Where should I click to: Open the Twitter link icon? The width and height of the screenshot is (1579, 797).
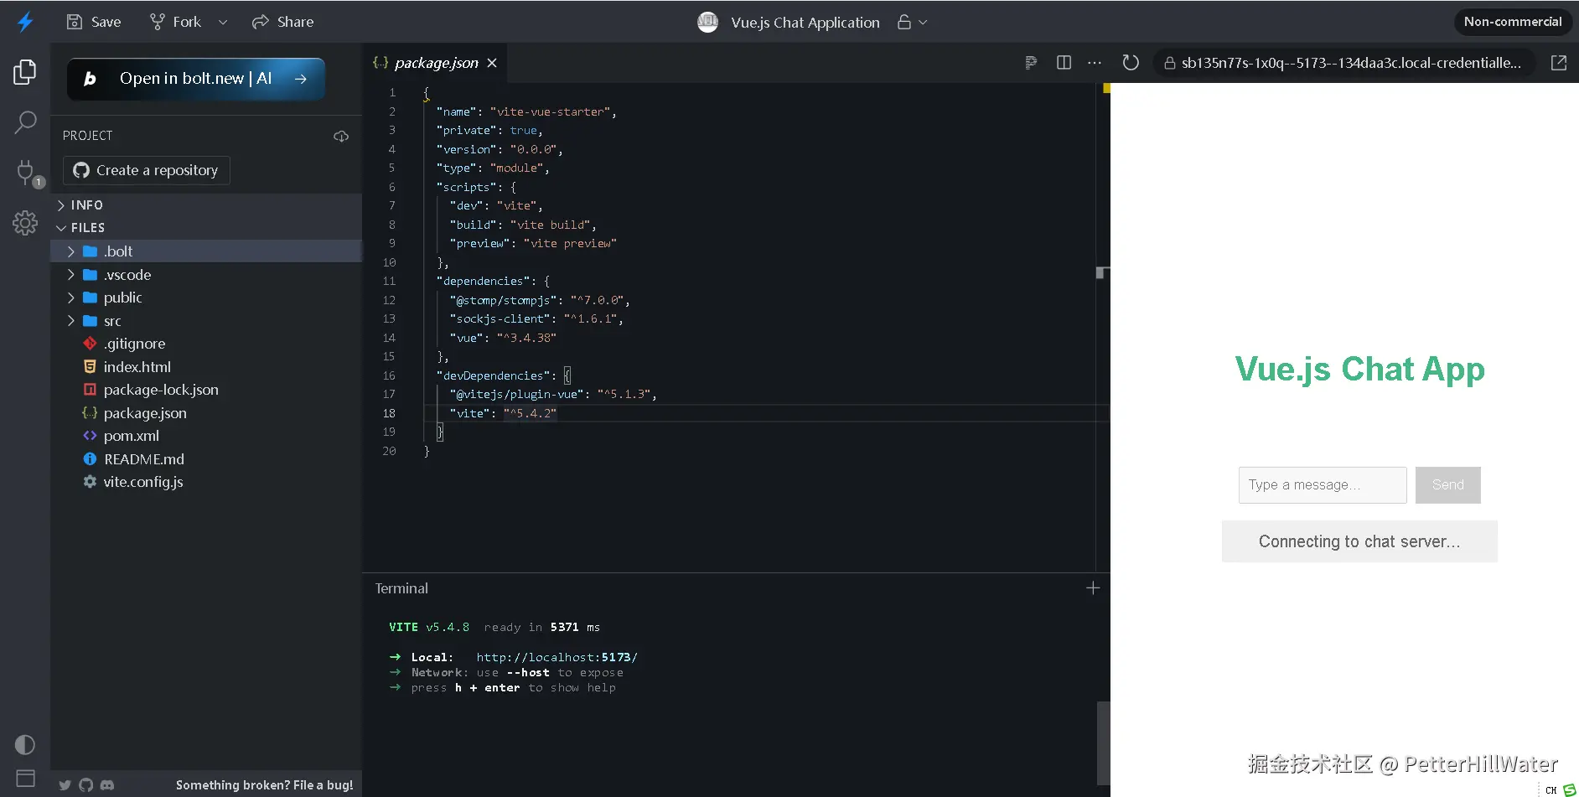(65, 785)
